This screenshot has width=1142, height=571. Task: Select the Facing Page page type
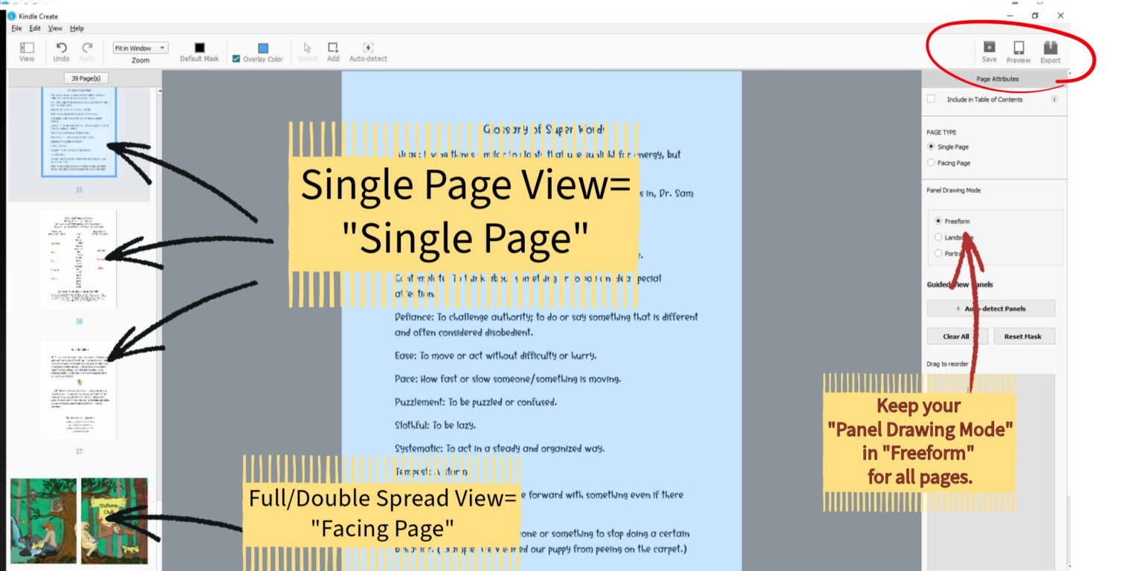[932, 162]
